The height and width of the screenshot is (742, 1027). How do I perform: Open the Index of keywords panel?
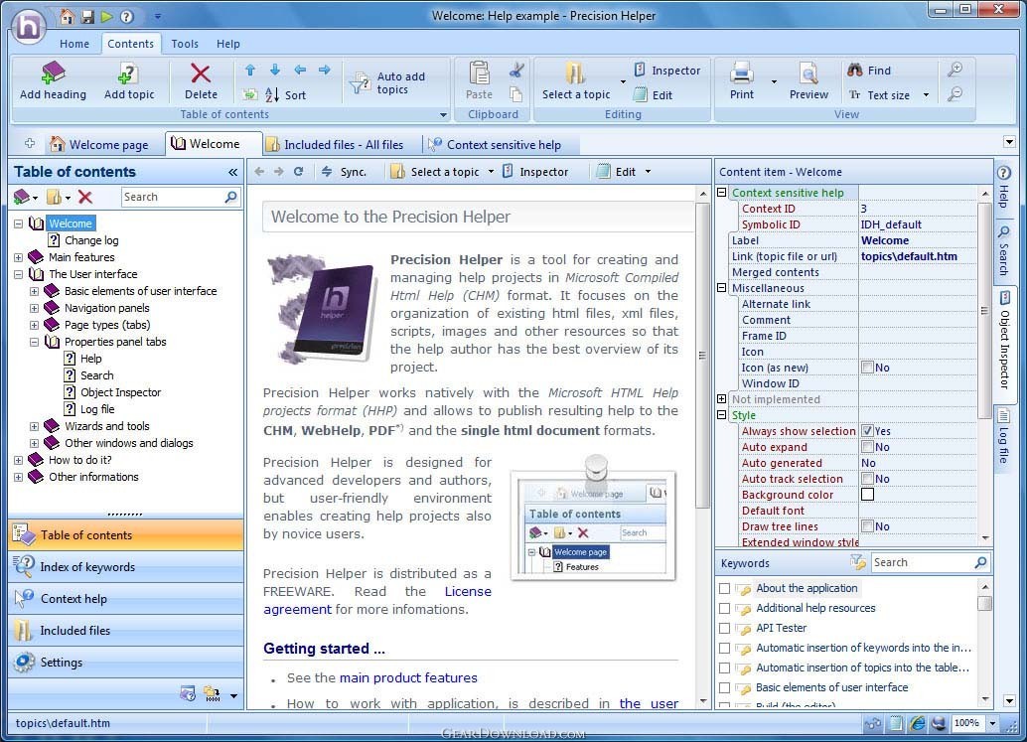[126, 566]
